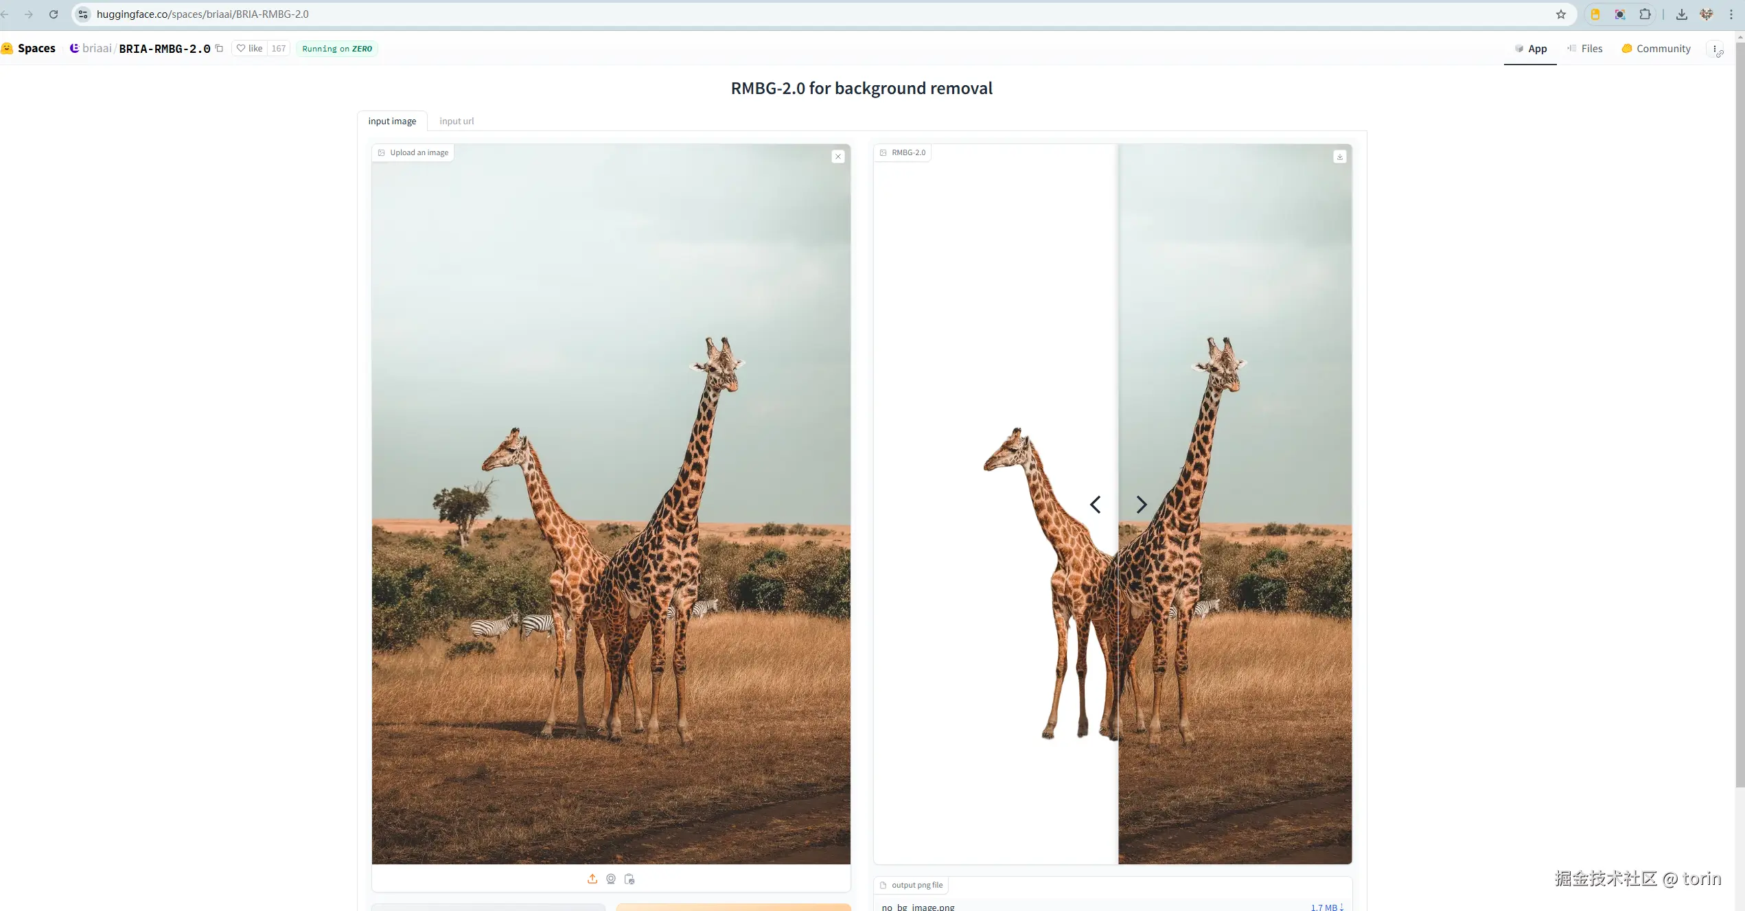Copy the BRIA-RMBG-2.0 repository name

(220, 48)
